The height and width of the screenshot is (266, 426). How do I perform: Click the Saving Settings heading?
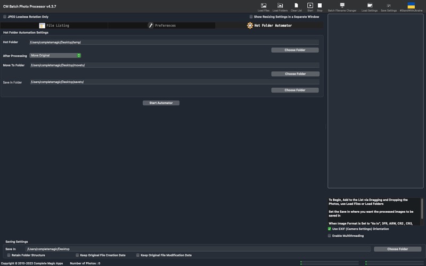(x=17, y=242)
